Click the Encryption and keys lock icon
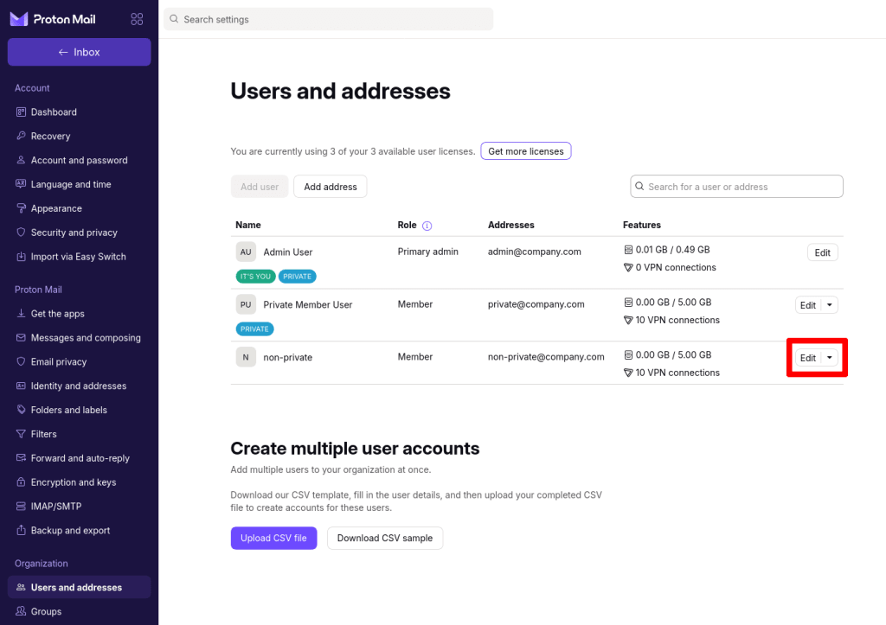 (x=21, y=482)
